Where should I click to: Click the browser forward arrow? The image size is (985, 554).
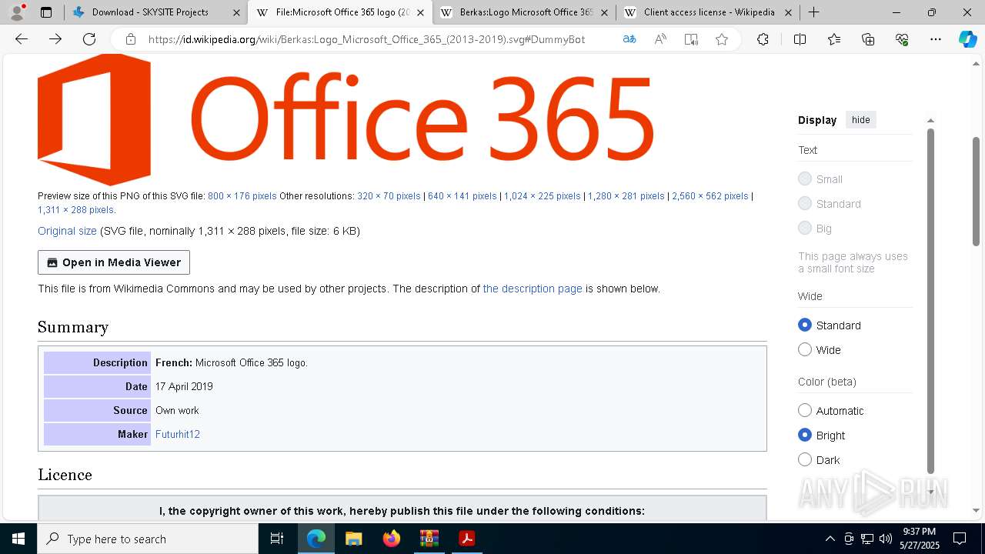(55, 39)
